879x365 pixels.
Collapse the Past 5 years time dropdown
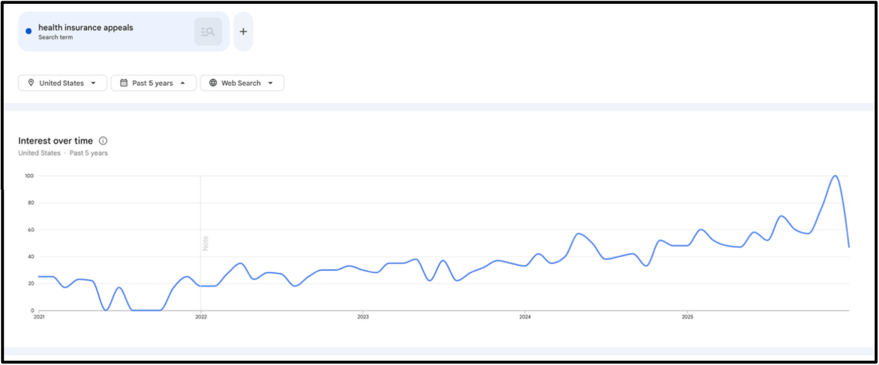click(153, 82)
